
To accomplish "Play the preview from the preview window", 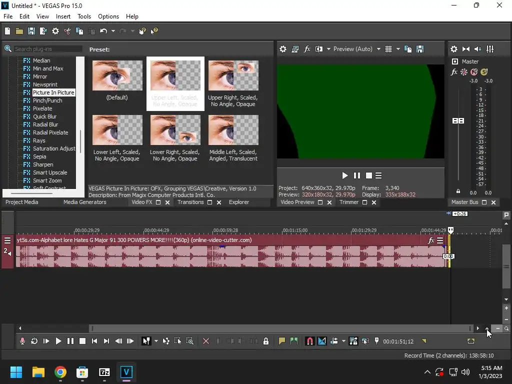I will pyautogui.click(x=345, y=175).
